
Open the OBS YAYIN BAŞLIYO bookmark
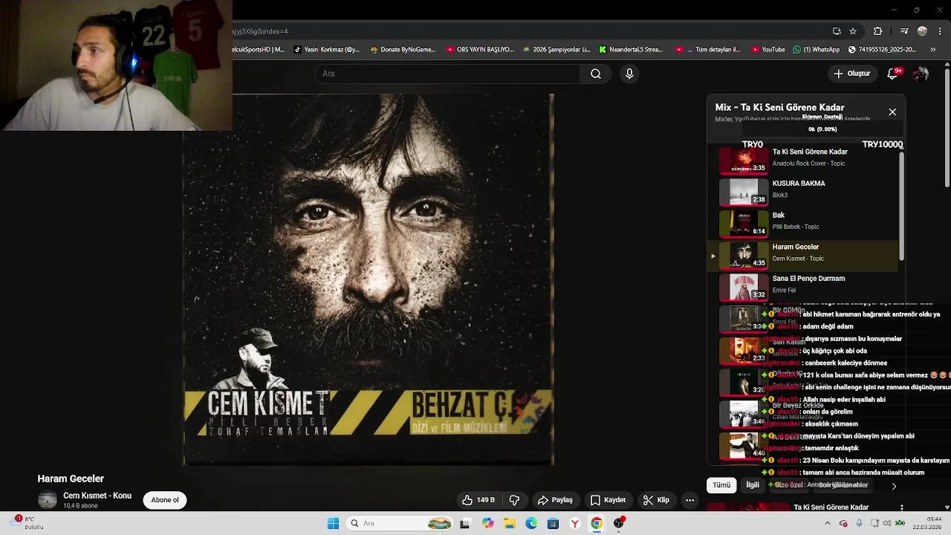point(480,50)
